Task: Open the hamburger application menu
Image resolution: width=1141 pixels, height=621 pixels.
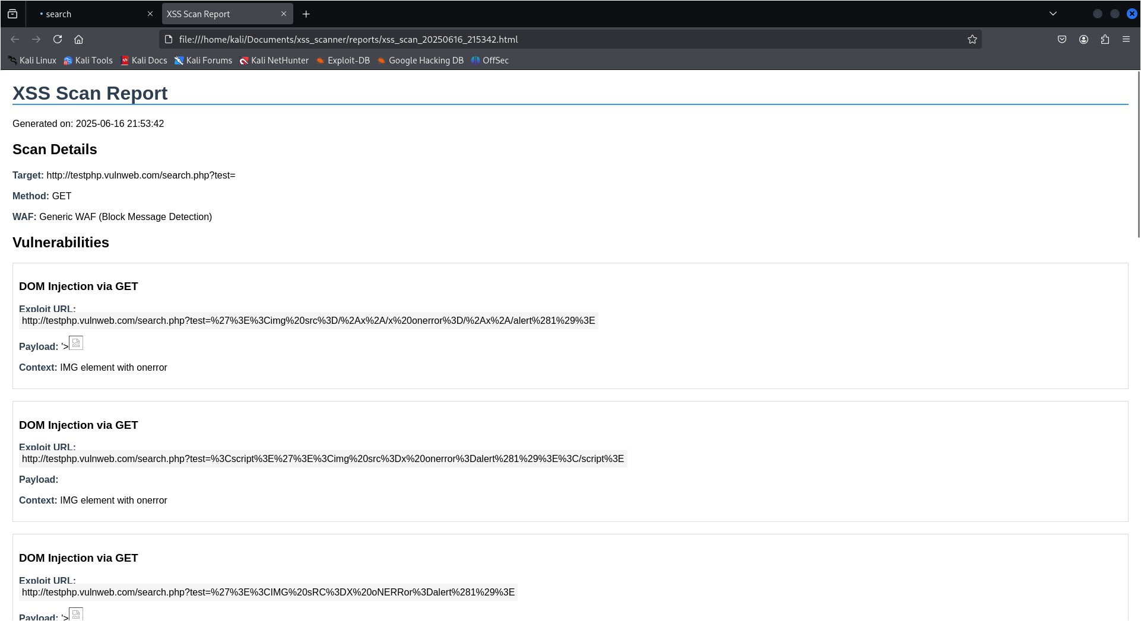Action: pos(1126,39)
